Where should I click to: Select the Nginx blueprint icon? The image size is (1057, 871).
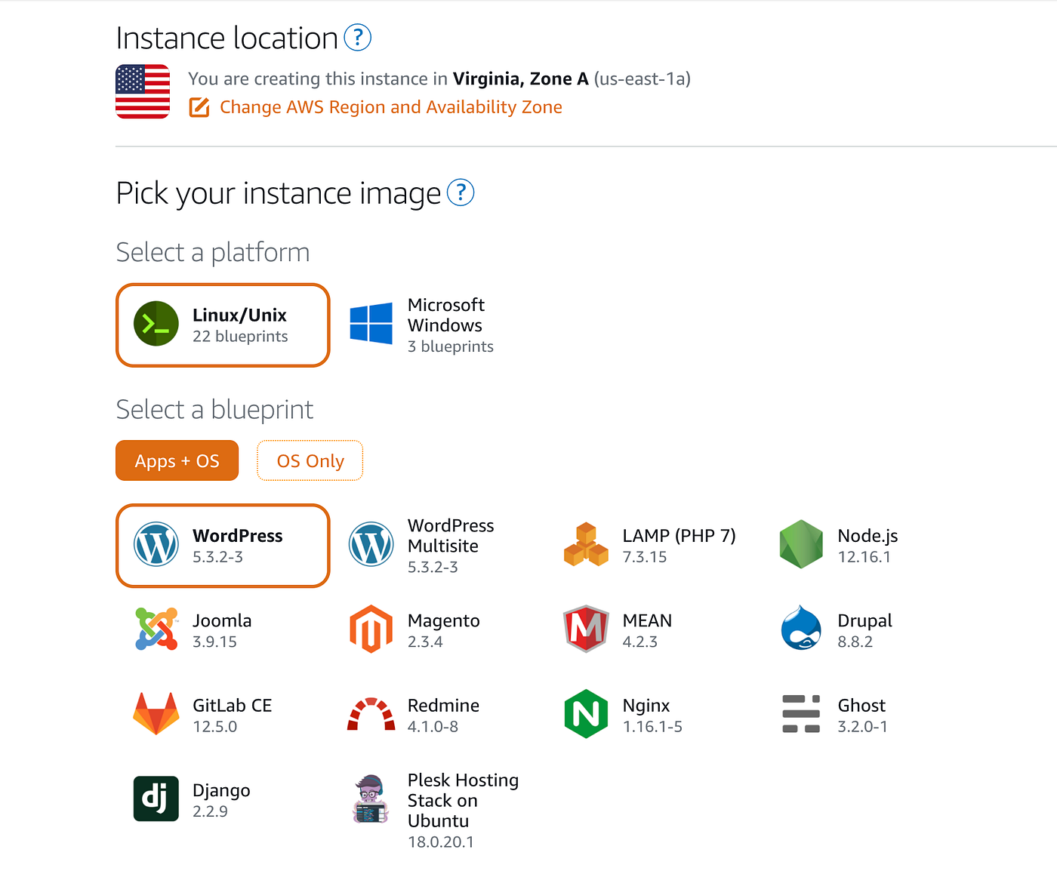(586, 714)
